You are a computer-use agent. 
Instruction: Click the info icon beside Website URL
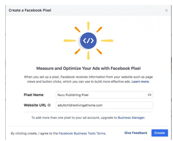49,105
